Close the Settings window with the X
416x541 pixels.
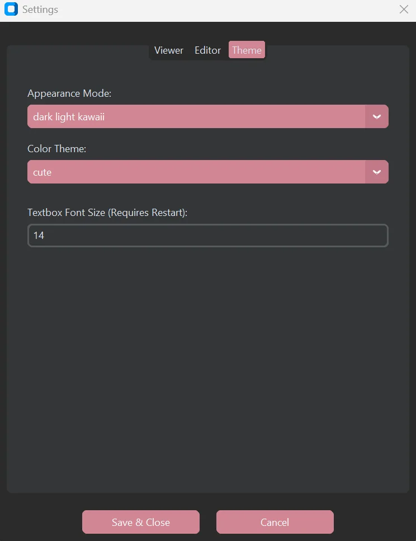tap(404, 10)
